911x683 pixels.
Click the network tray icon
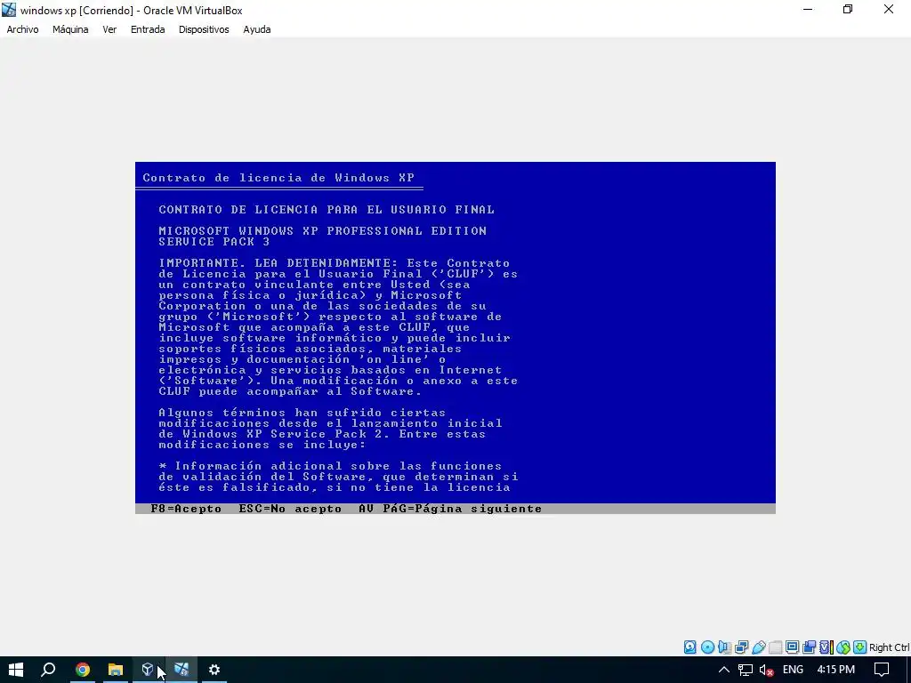pos(746,670)
